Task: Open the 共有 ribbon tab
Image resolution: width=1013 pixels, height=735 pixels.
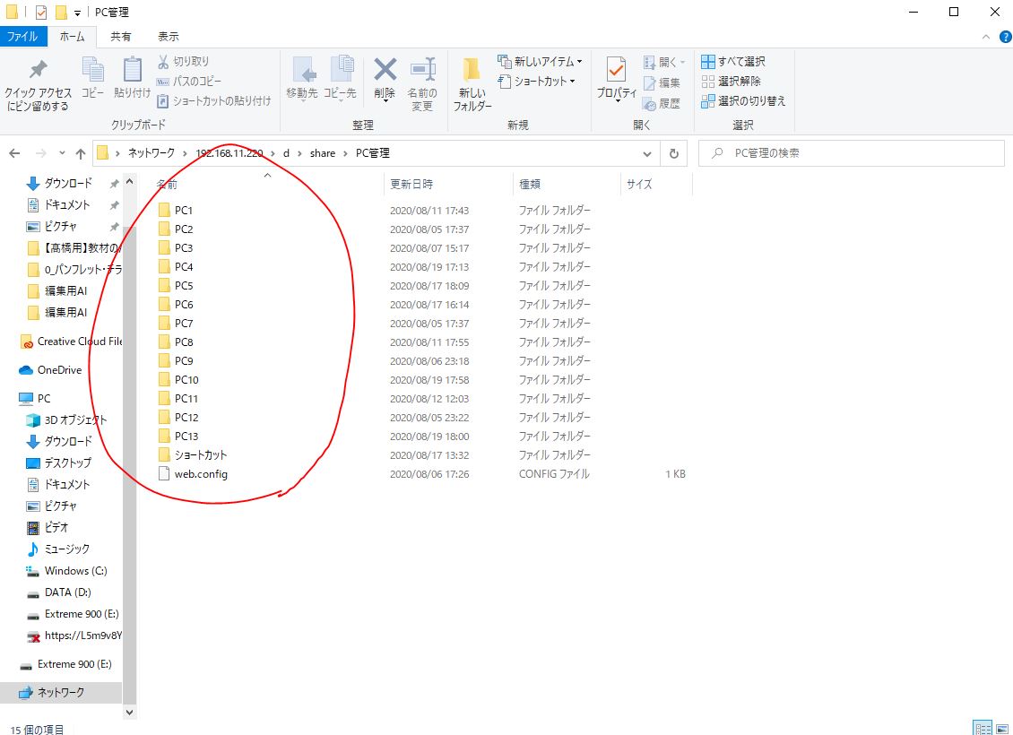Action: point(121,37)
